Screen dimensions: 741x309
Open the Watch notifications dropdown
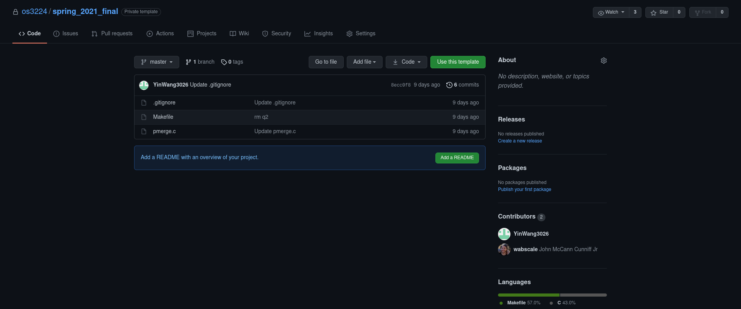[x=611, y=12]
